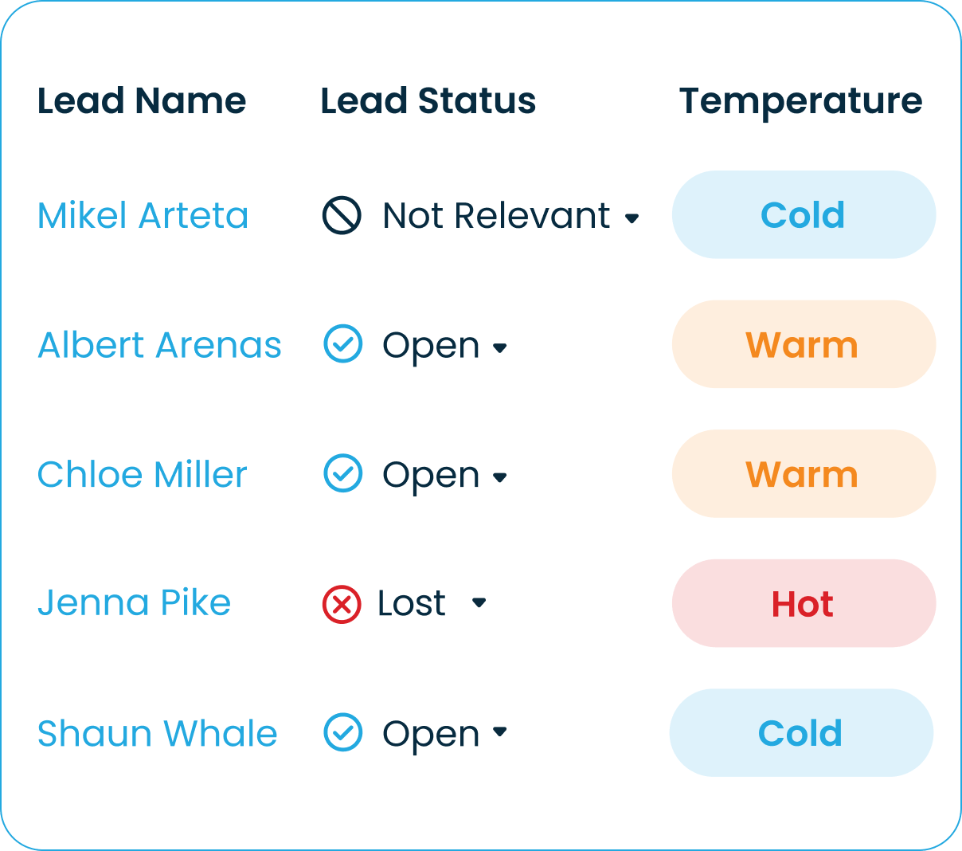Expand Chloe Miller's Open status dropdown arrow
Viewport: 962px width, 851px height.
pyautogui.click(x=500, y=477)
